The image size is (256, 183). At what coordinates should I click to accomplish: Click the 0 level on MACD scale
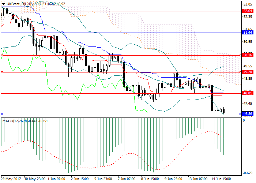(x=244, y=120)
